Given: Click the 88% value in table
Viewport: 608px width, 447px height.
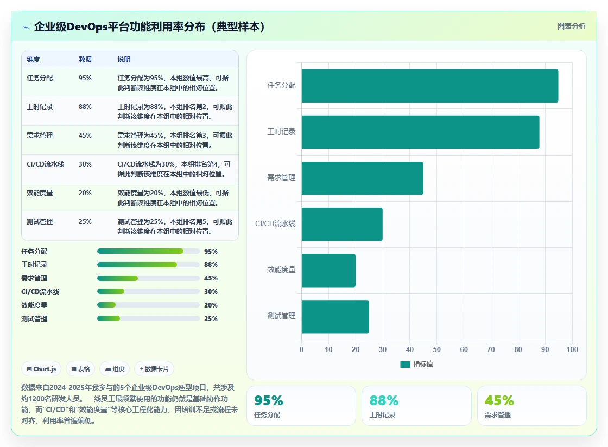Looking at the screenshot, I should (85, 106).
